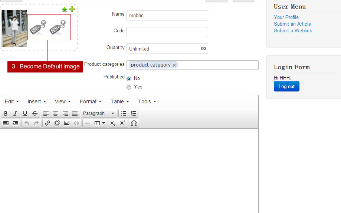
Task: Select the first barcode tag thumbnail
Action: 37,28
